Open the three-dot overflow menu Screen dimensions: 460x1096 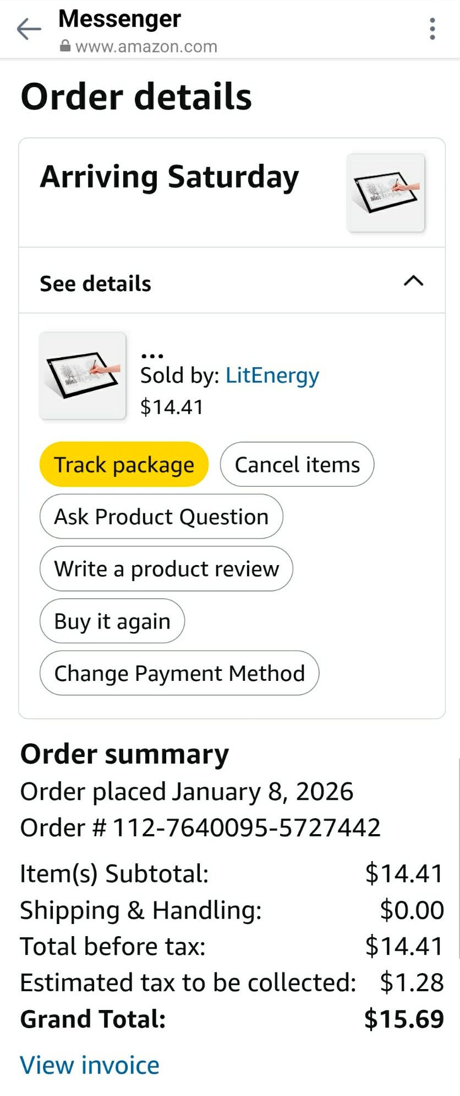click(432, 29)
